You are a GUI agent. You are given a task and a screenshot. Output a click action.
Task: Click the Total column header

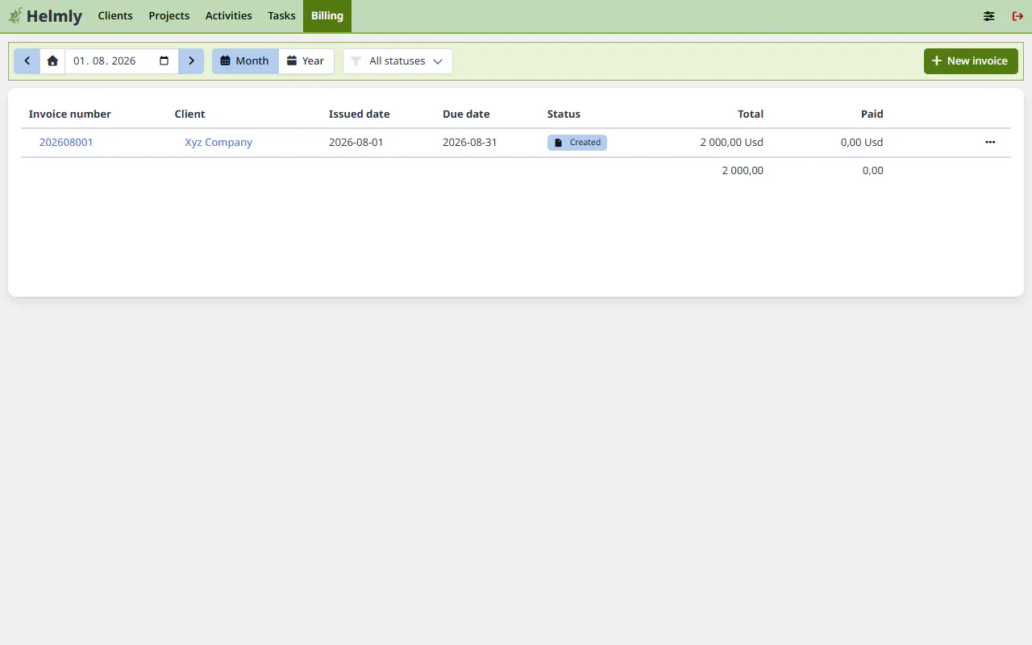click(751, 114)
